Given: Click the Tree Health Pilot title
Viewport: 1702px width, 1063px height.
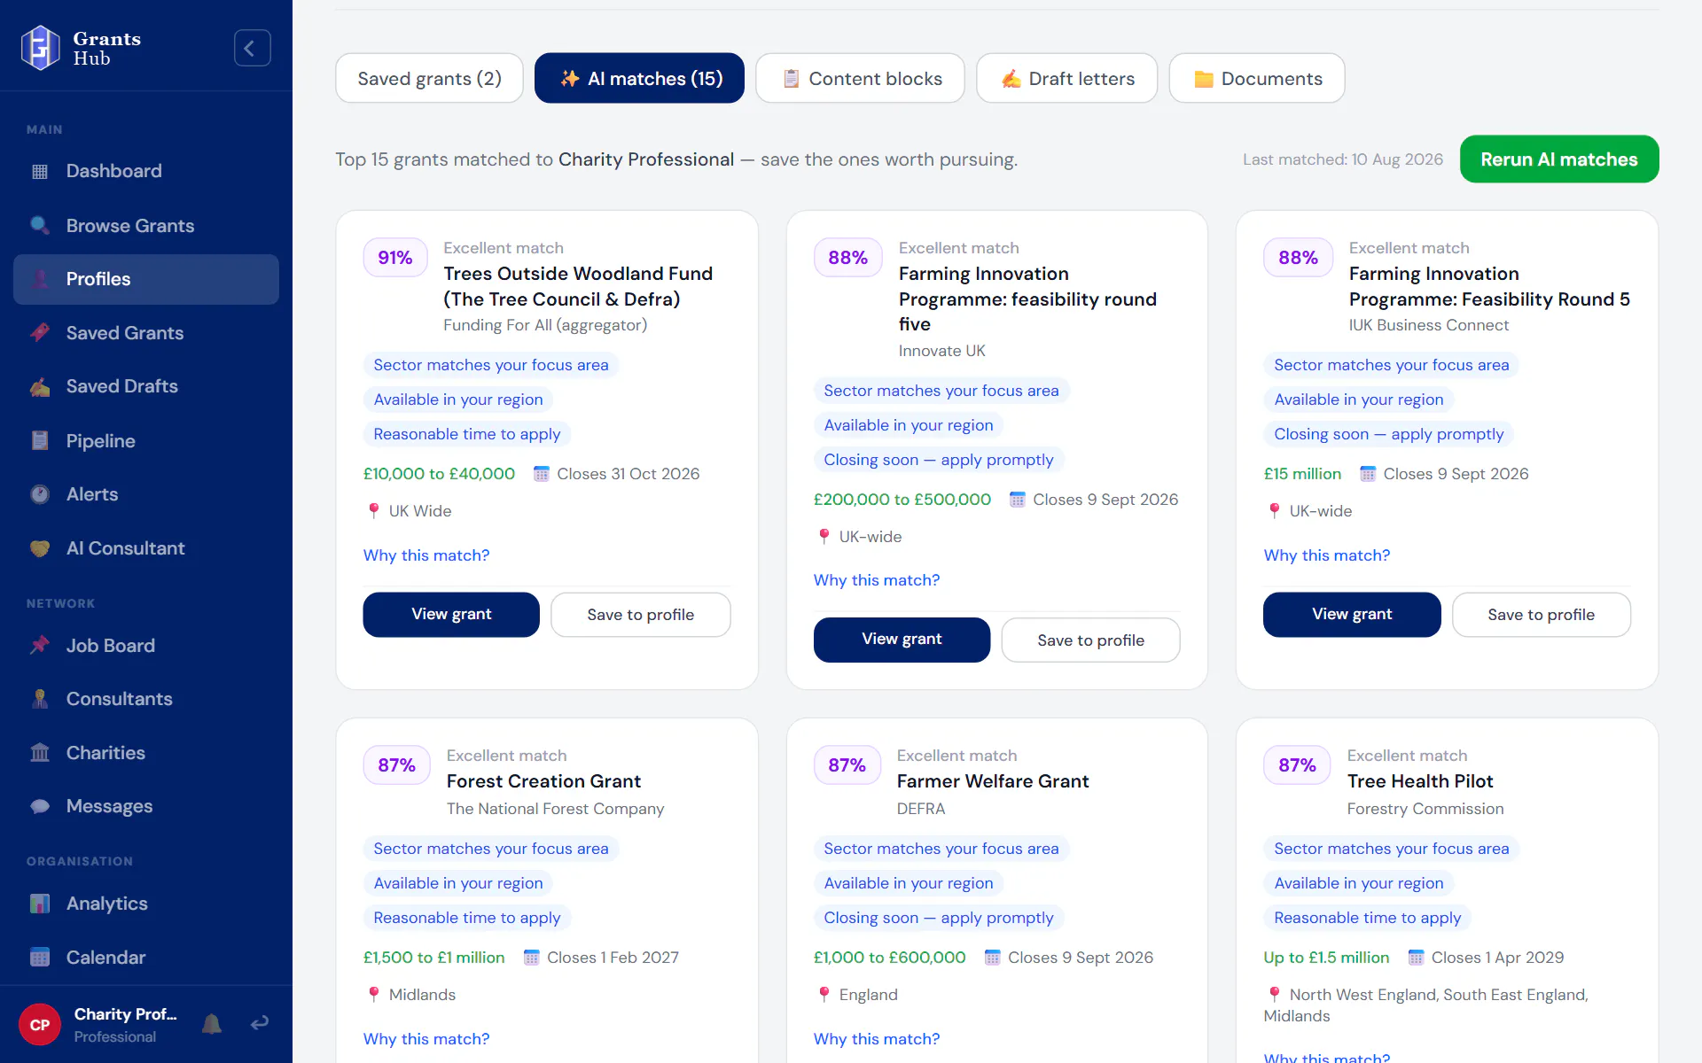Looking at the screenshot, I should click(x=1420, y=781).
